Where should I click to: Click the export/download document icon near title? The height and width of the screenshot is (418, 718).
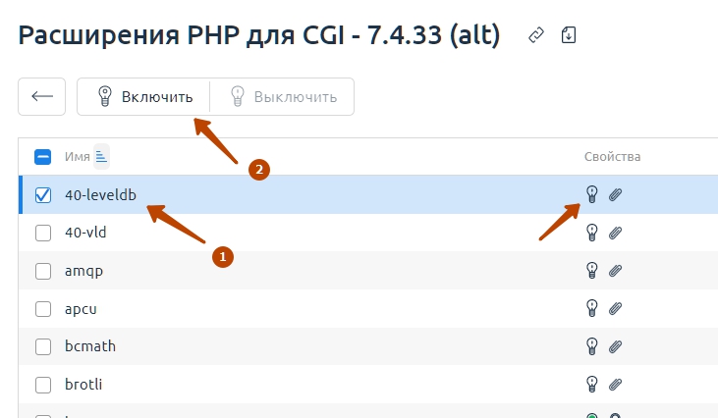click(x=569, y=35)
